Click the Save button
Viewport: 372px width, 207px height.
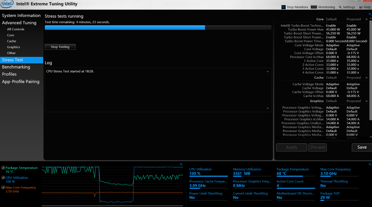pyautogui.click(x=362, y=147)
